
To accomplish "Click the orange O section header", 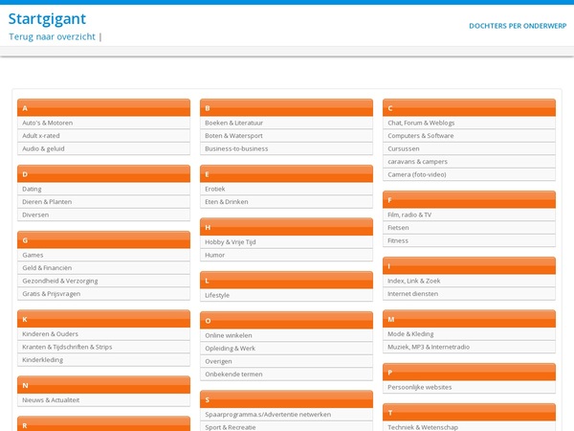I will [x=286, y=321].
